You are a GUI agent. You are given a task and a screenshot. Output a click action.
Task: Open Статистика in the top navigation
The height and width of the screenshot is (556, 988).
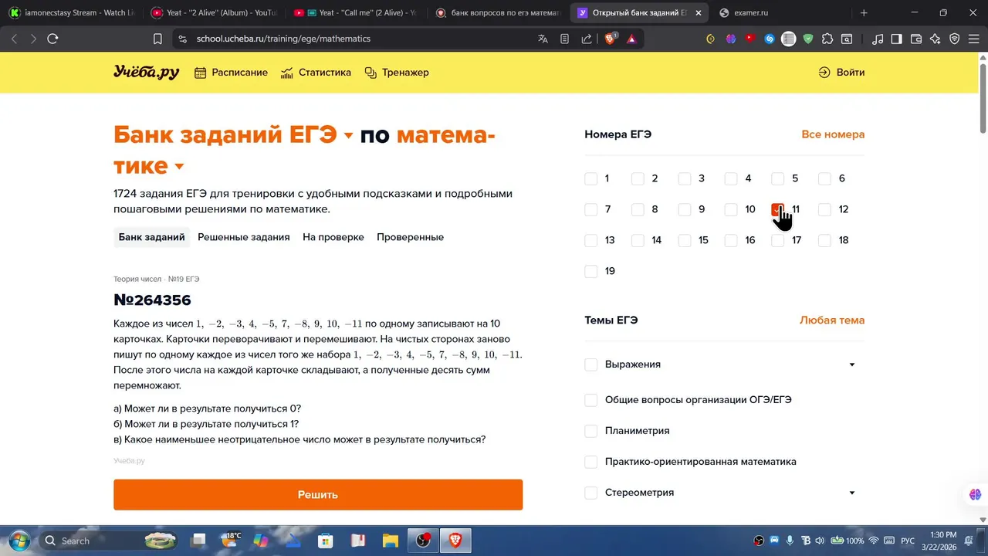[x=316, y=73]
